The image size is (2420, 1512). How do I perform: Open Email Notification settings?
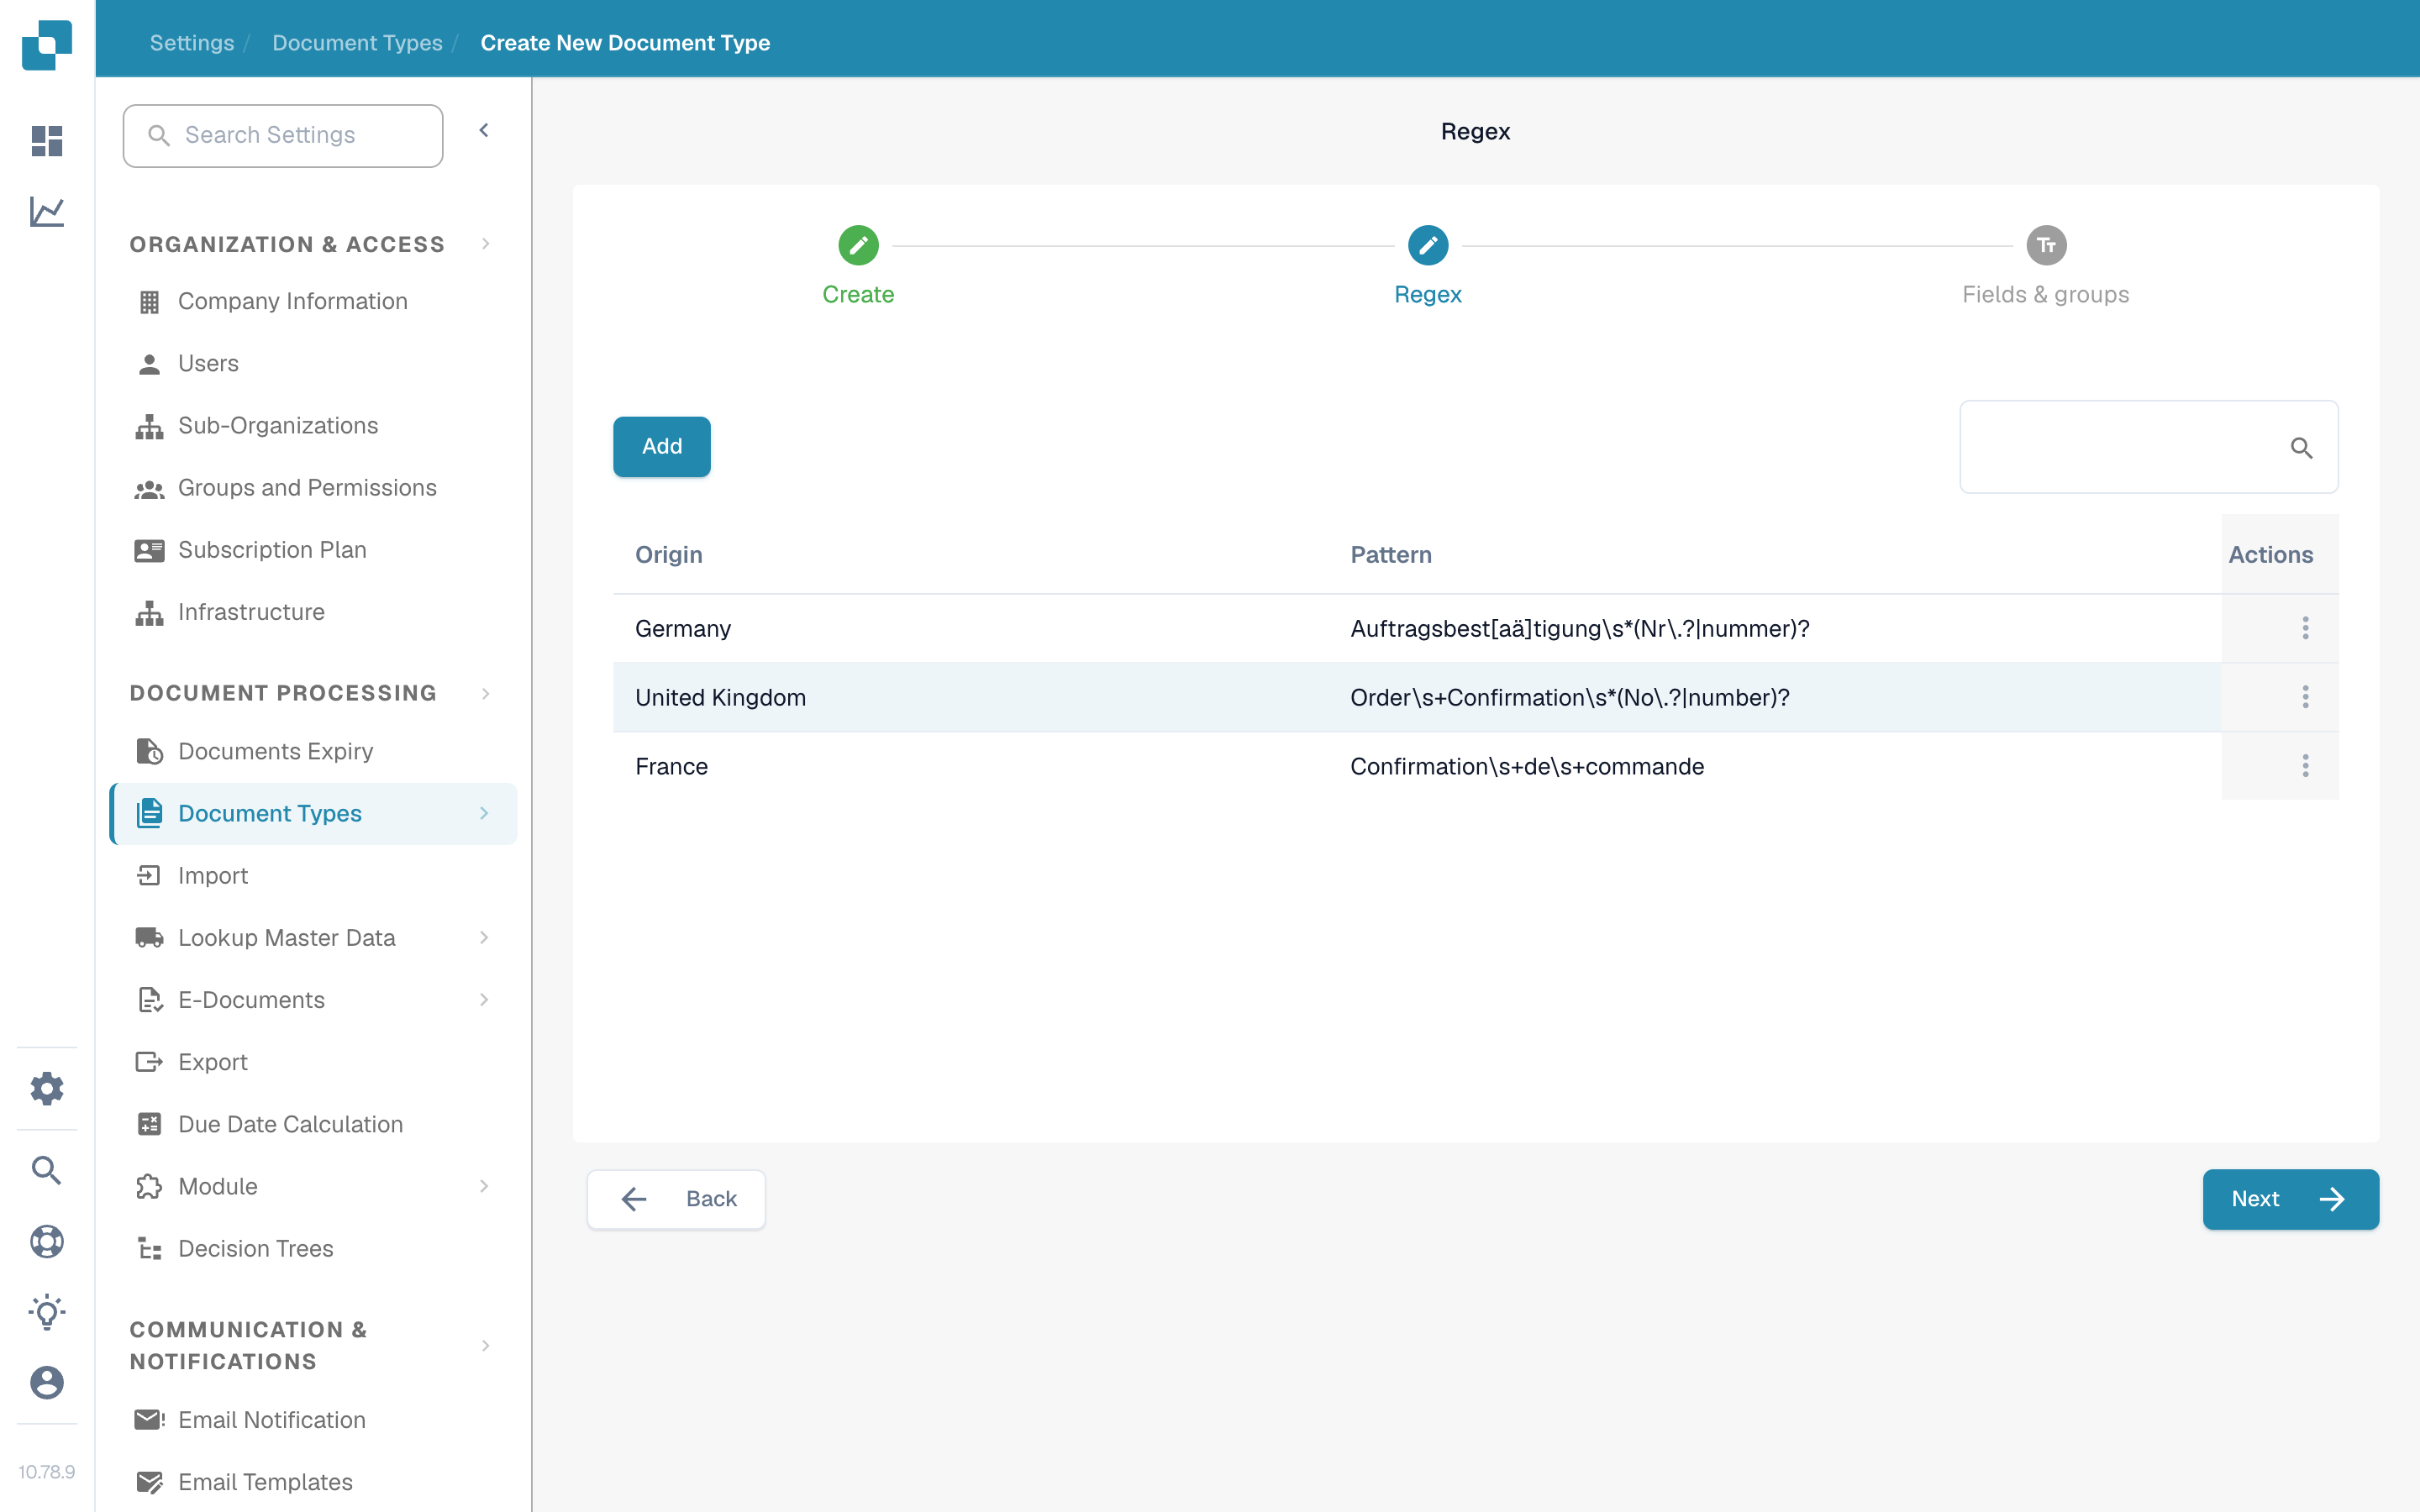[313, 1419]
